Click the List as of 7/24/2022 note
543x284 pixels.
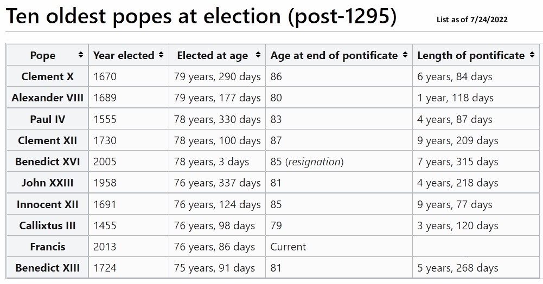pyautogui.click(x=472, y=20)
